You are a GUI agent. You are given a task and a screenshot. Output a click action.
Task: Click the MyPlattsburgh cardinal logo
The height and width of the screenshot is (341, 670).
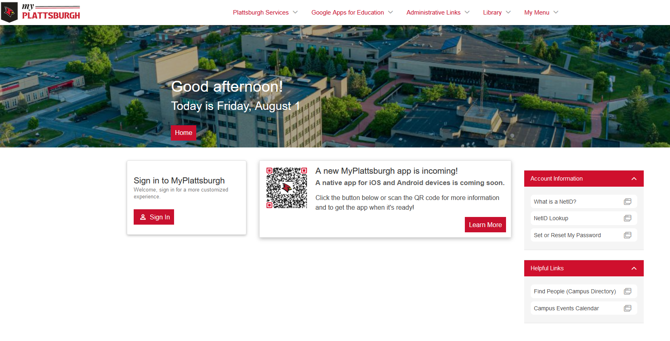[9, 12]
